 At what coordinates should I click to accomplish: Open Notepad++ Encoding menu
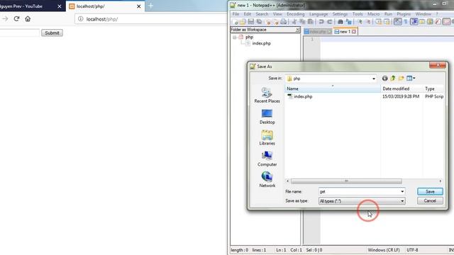pyautogui.click(x=295, y=14)
